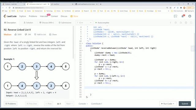Image resolution: width=196 pixels, height=110 pixels.
Task: Expand the Console panel
Action: (83, 104)
